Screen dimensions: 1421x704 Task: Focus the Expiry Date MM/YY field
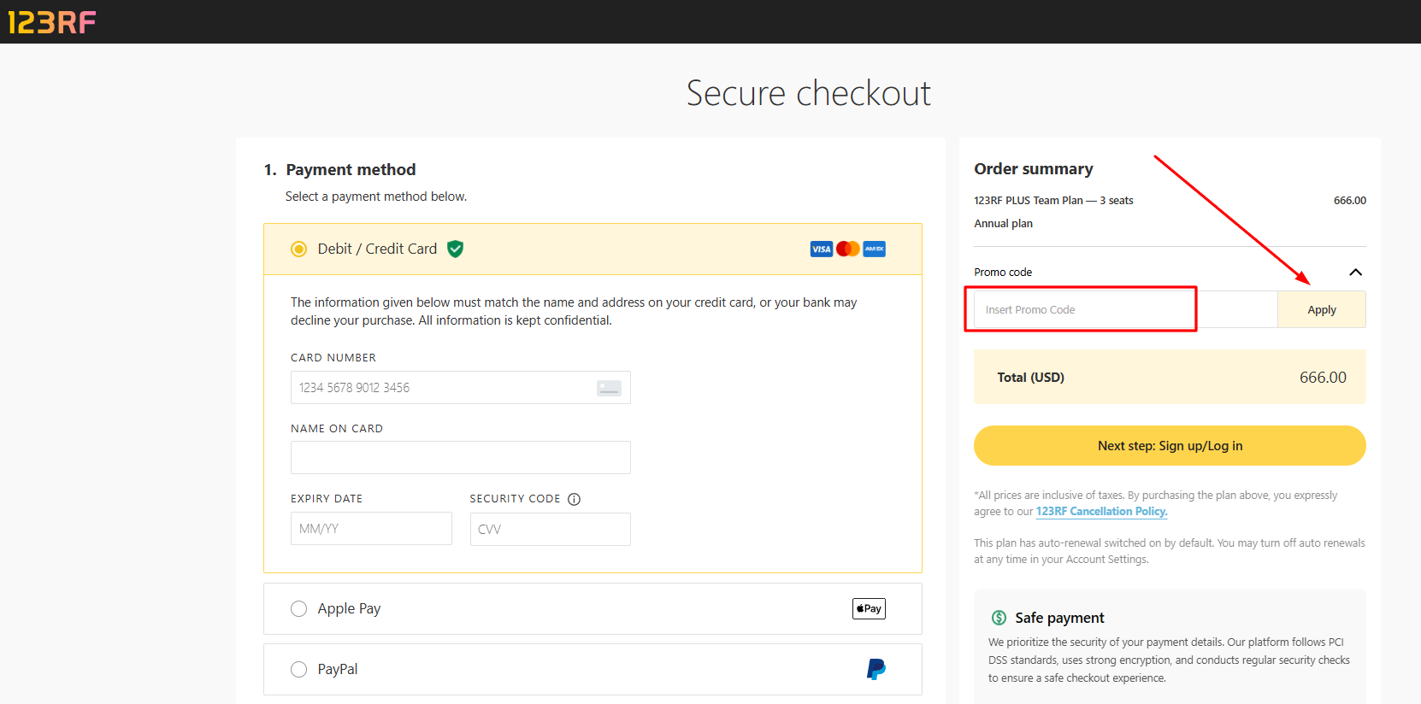[371, 529]
